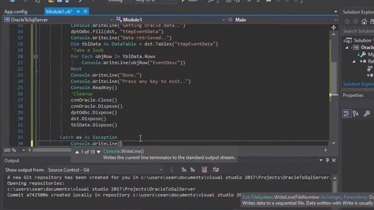This screenshot has width=374, height=210.
Task: Click the editor horizontal scrollbar thumb
Action: [52, 150]
